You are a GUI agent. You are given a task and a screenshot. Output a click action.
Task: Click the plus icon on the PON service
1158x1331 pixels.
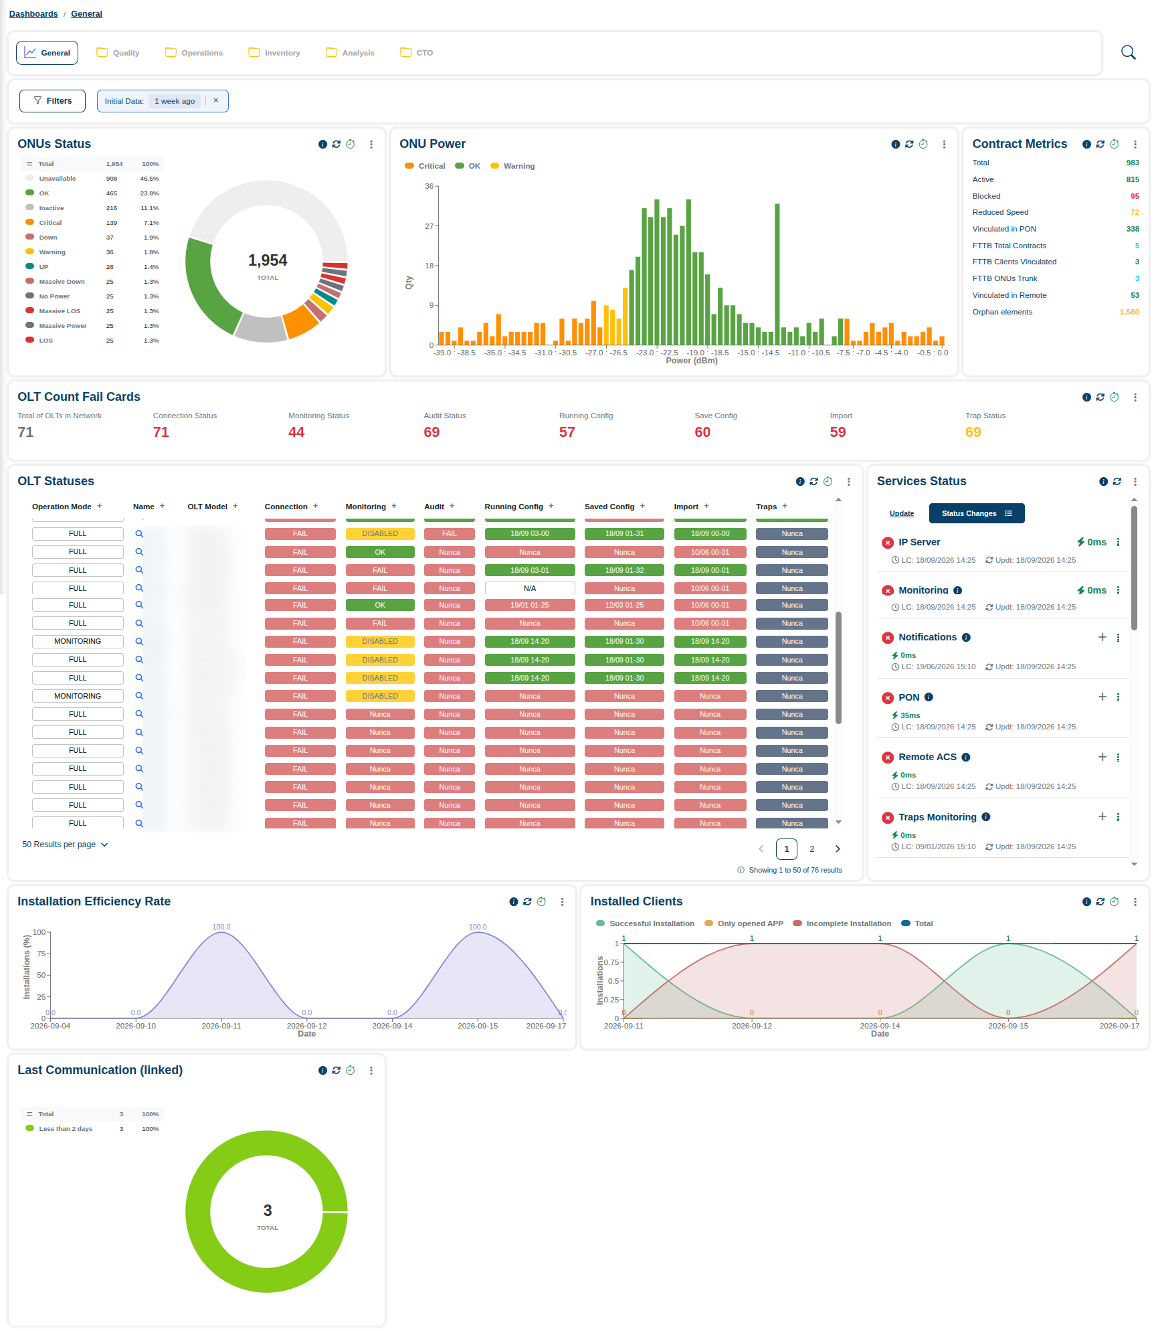pos(1102,697)
